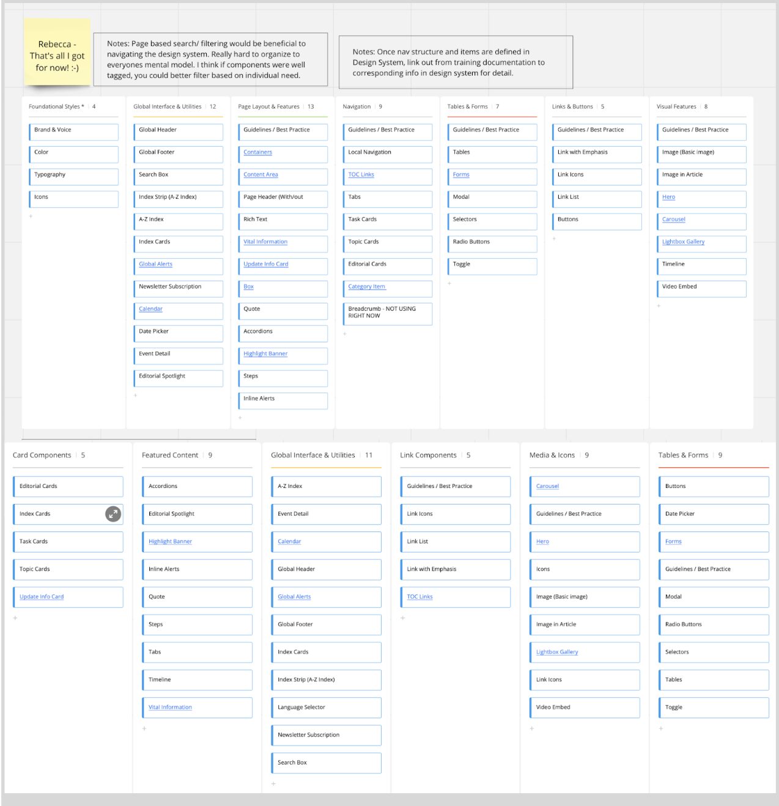Click the expand icon on Index Cards card
This screenshot has height=806, width=779.
113,514
